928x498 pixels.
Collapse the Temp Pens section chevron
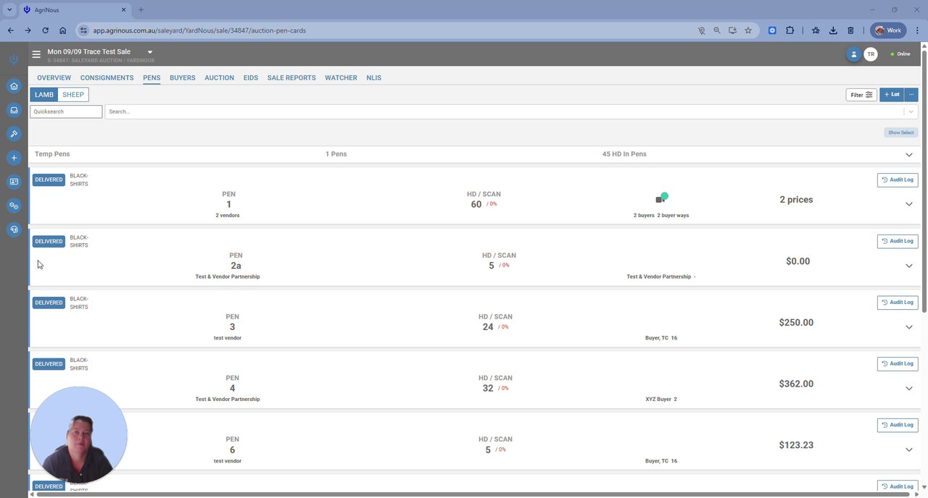tap(908, 155)
